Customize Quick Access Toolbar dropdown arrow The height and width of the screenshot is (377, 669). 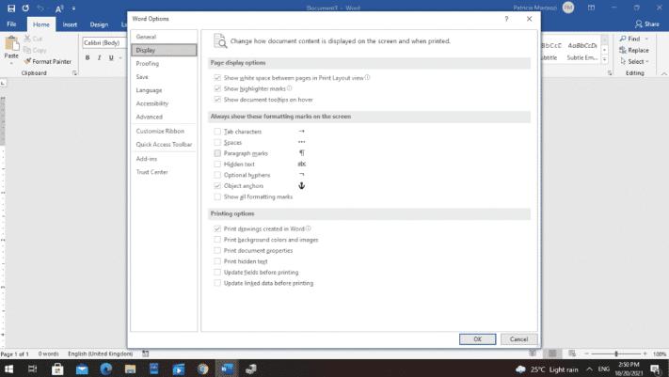(x=73, y=8)
